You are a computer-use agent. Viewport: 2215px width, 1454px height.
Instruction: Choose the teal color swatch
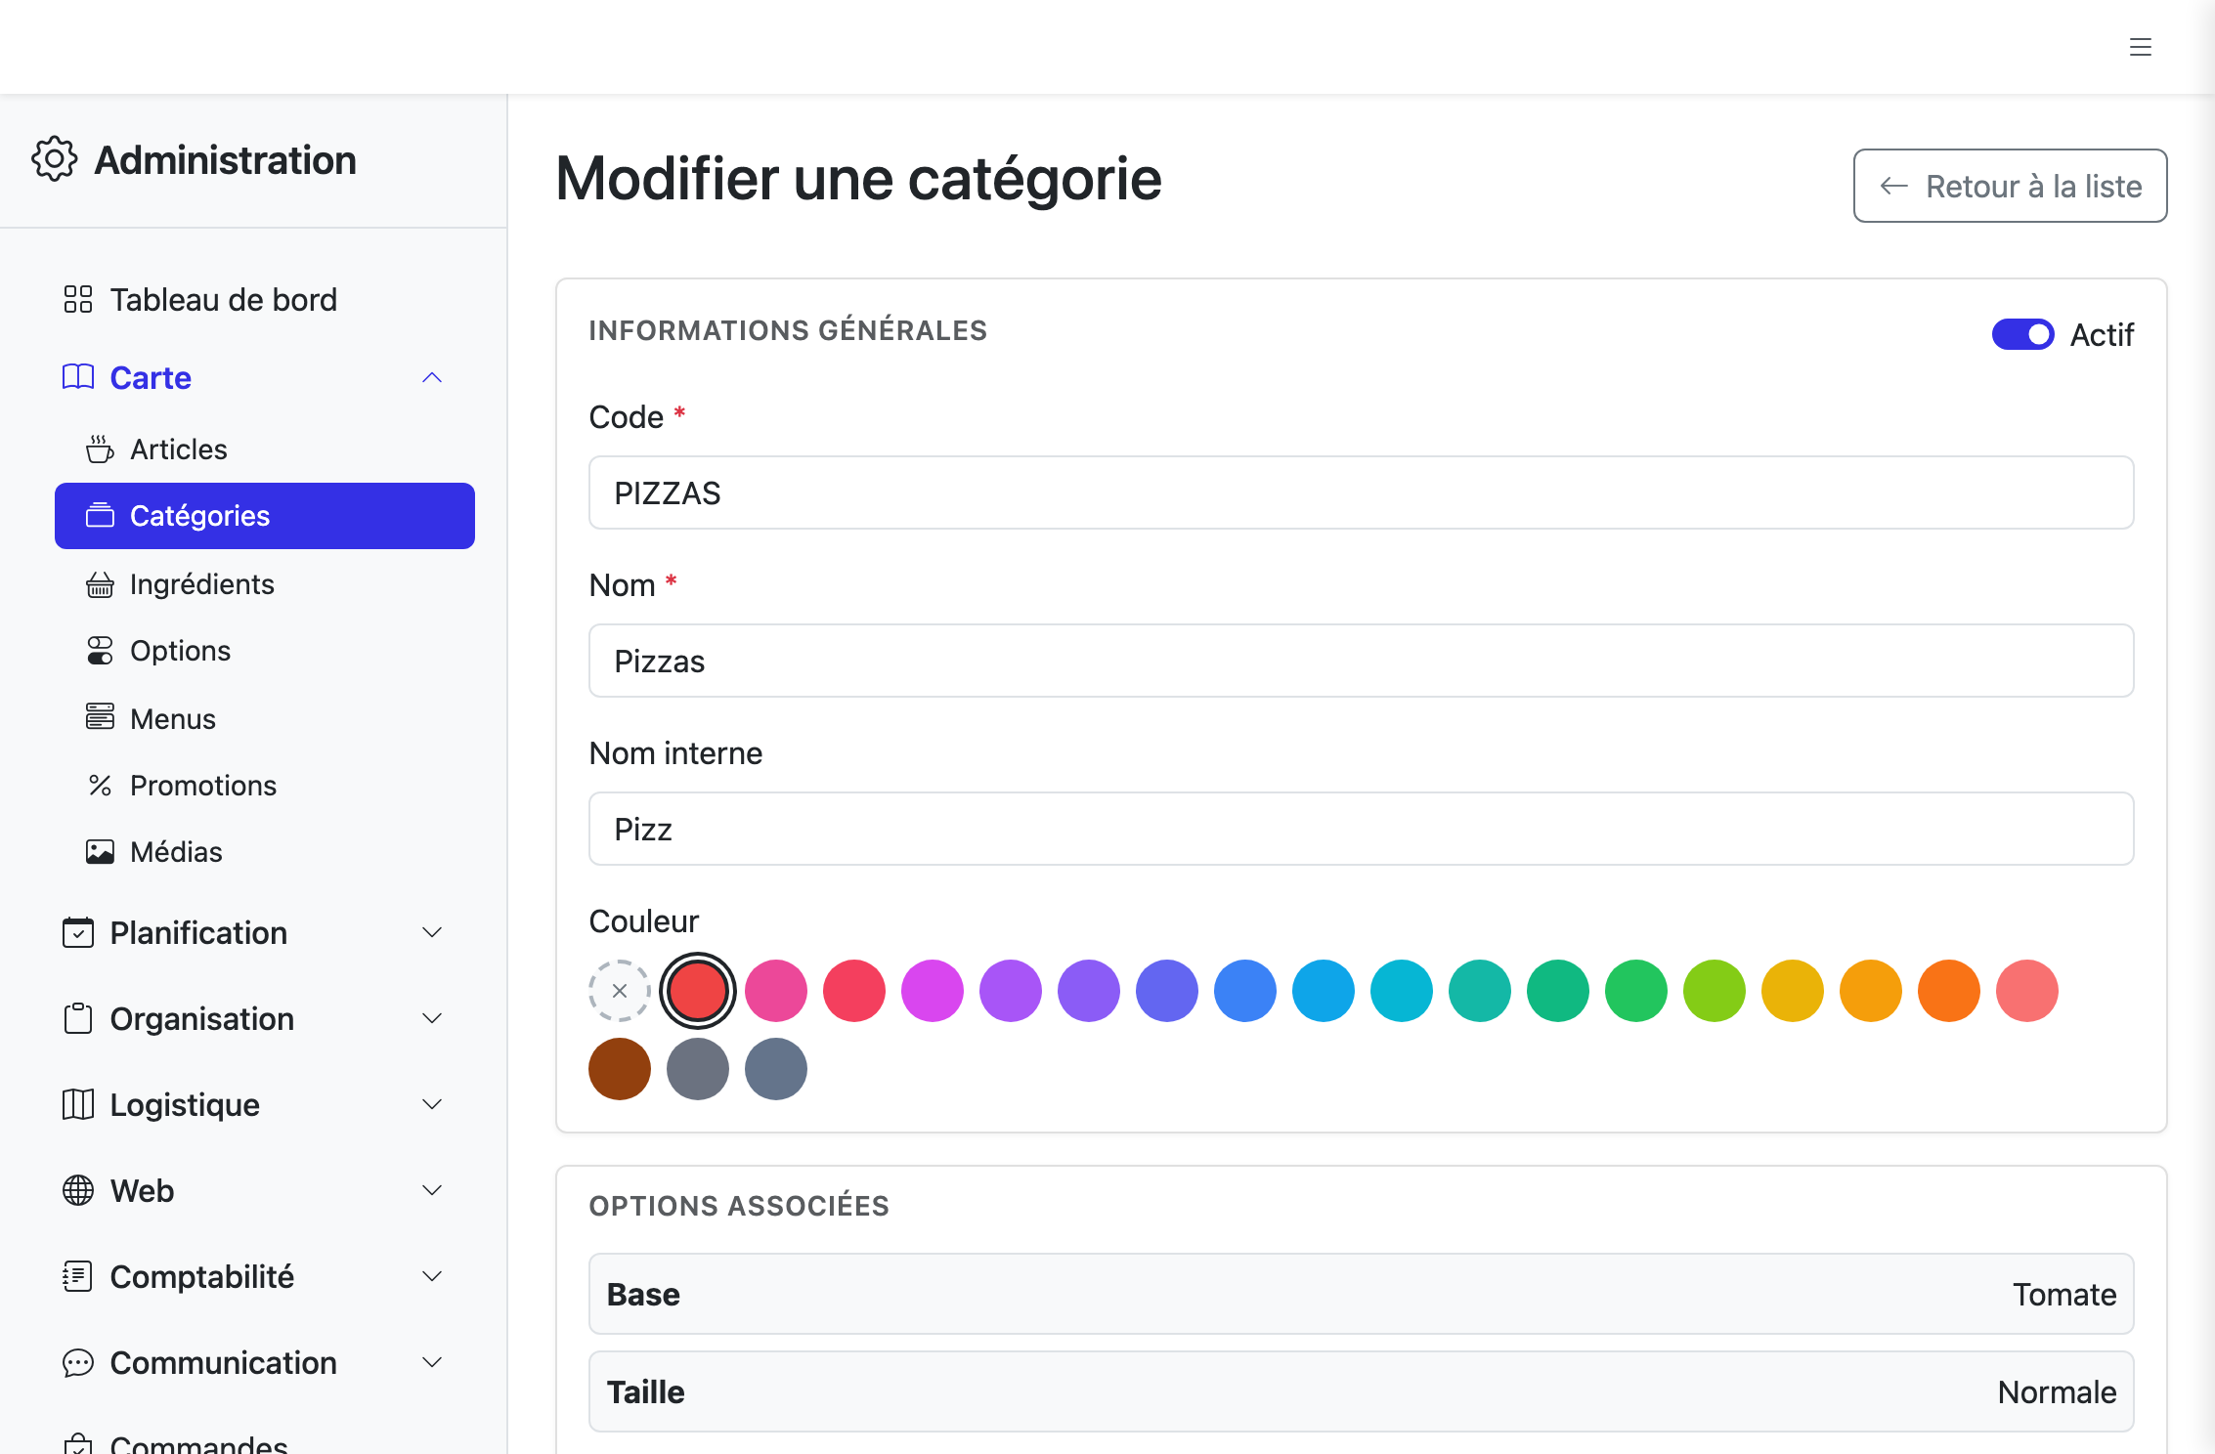1480,991
